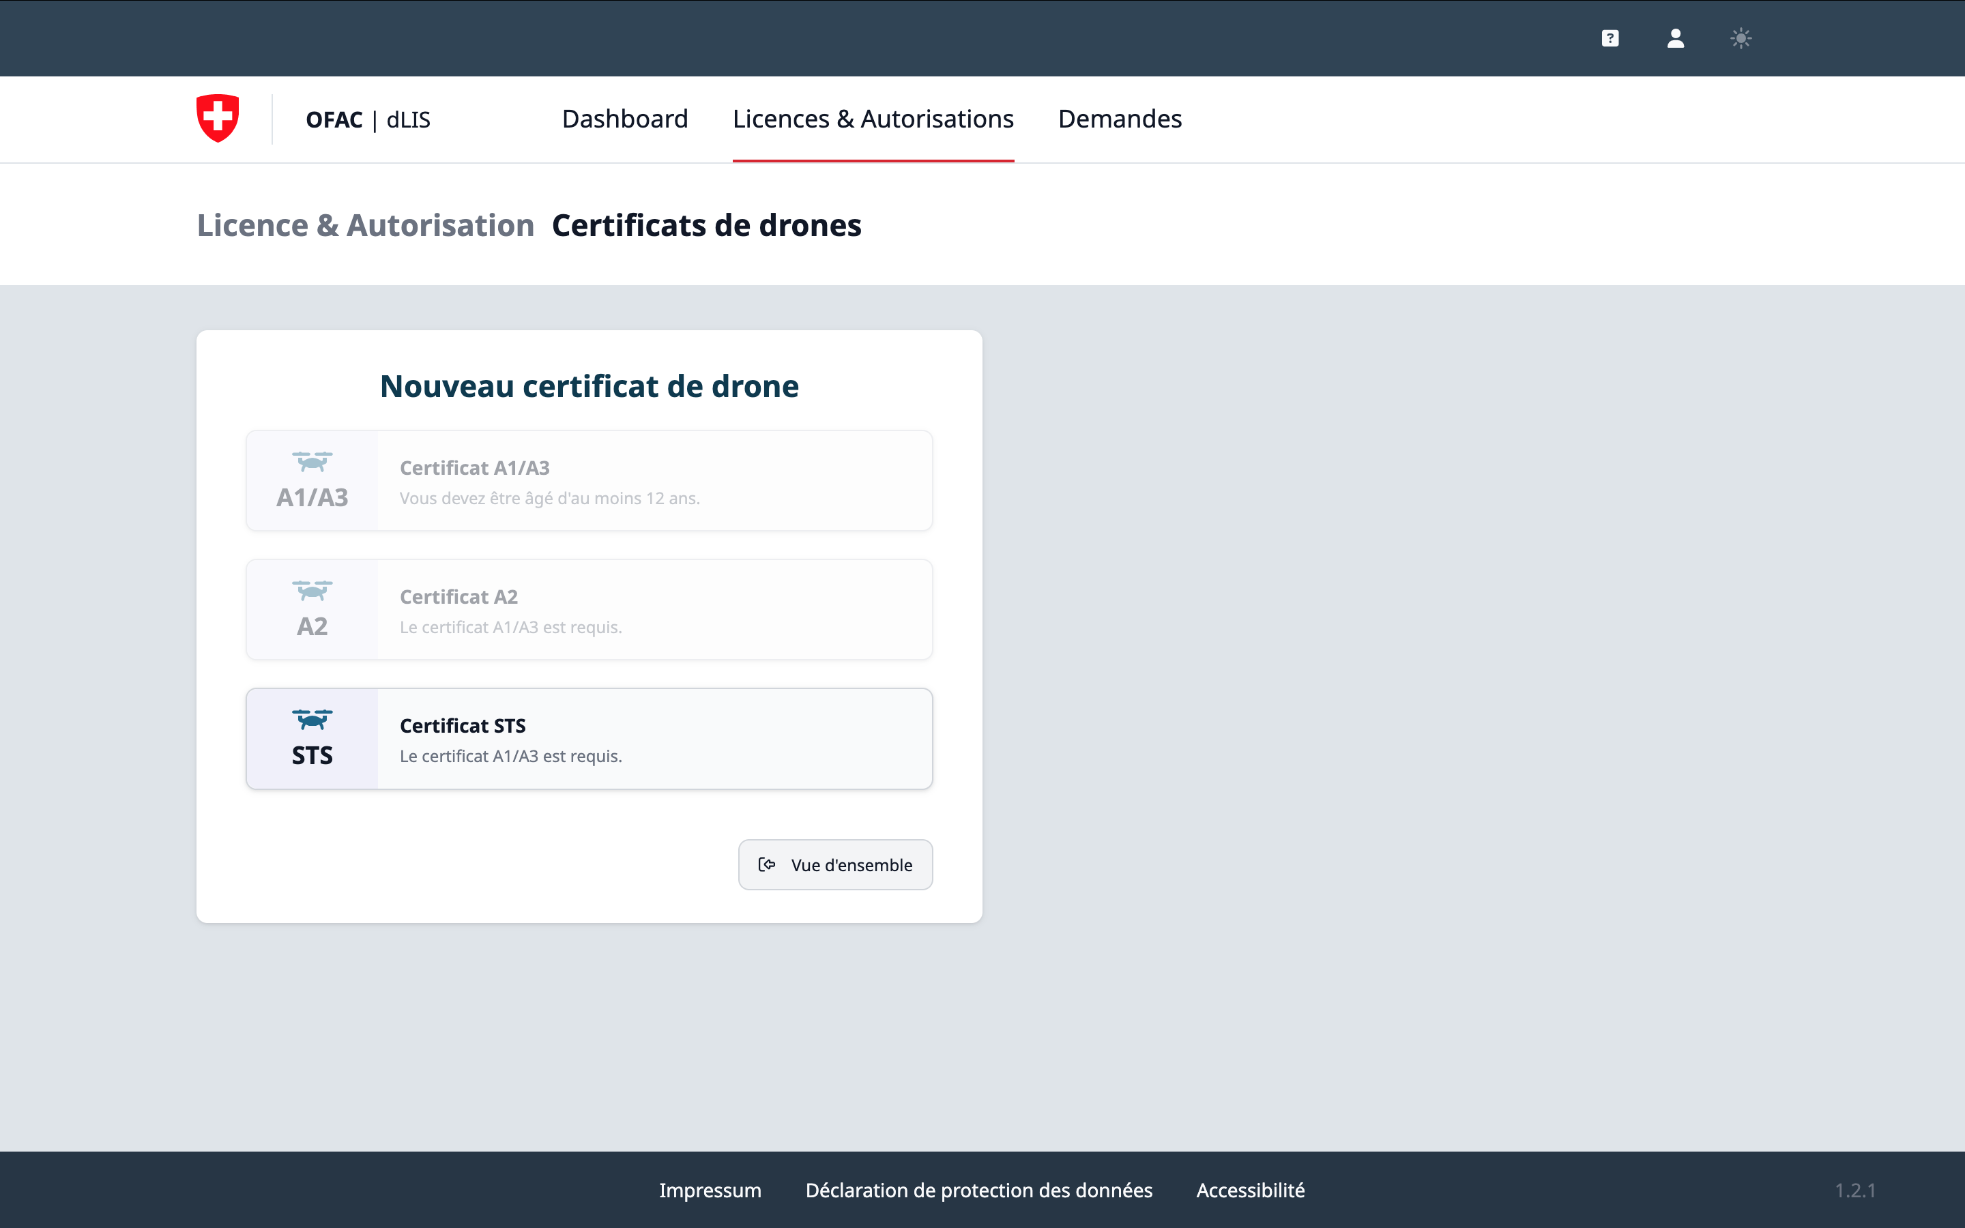Screen dimensions: 1965x1228
Task: Click the exit icon in Vue d'ensemble
Action: pyautogui.click(x=766, y=864)
